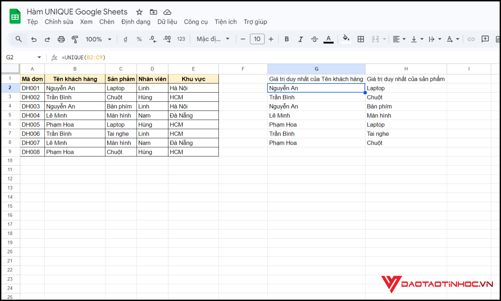Open the Dữ liệu menu
The image size is (501, 301).
[x=167, y=22]
